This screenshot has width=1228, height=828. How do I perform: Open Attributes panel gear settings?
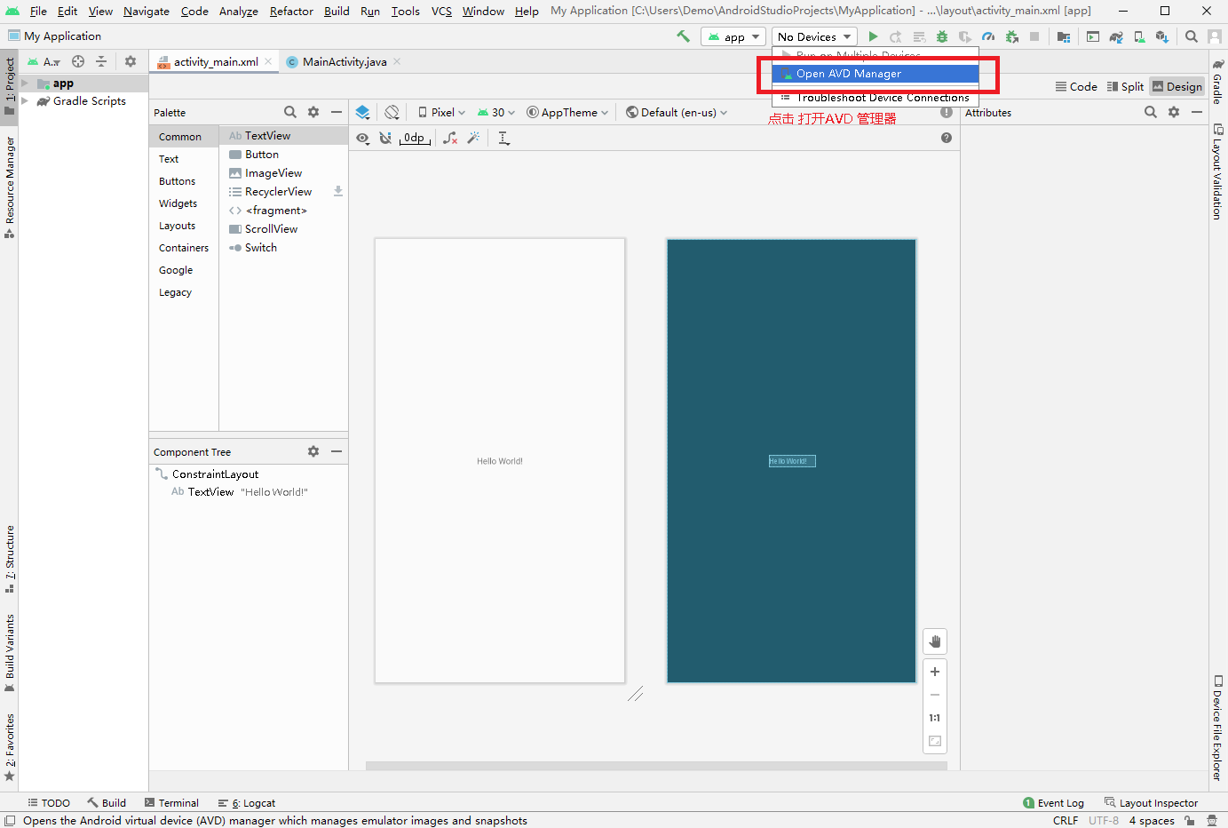click(1174, 112)
